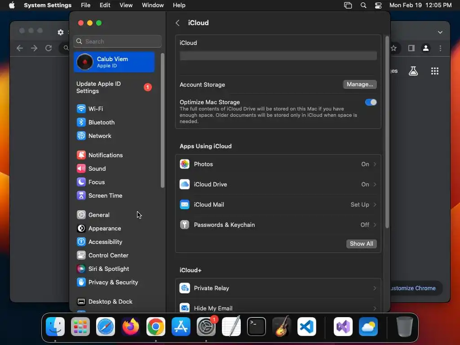Open Privacy & Security hand icon
The height and width of the screenshot is (345, 460).
point(81,282)
